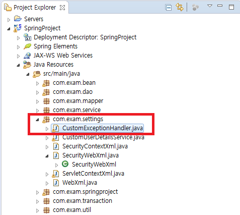Open the View Menu dropdown triangle

(x=210, y=6)
